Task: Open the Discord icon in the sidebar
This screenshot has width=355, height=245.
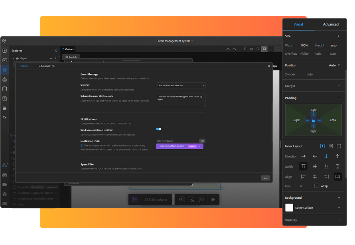Action: (4, 175)
